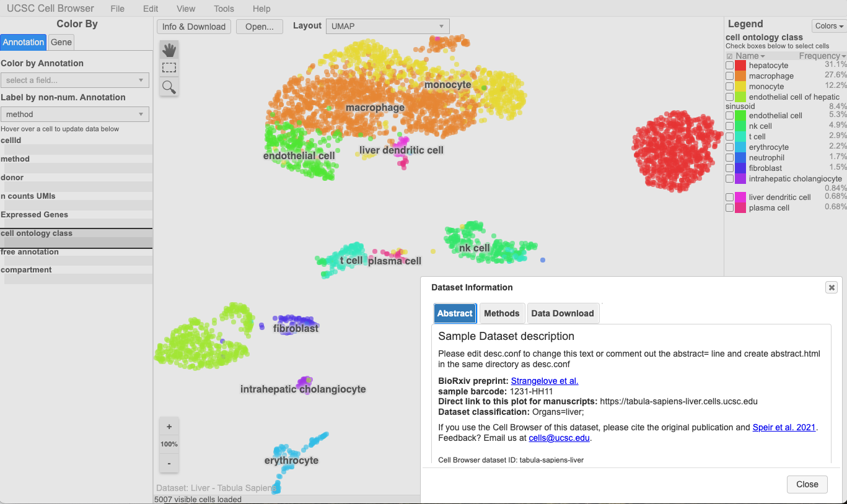Viewport: 847px width, 504px height.
Task: Switch to the Methods tab
Action: tap(501, 313)
